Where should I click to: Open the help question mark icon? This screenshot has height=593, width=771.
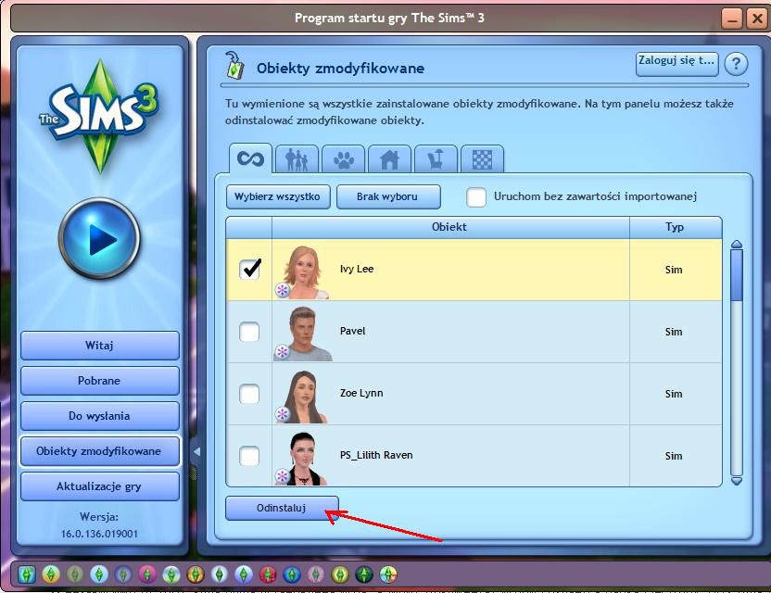tap(736, 63)
